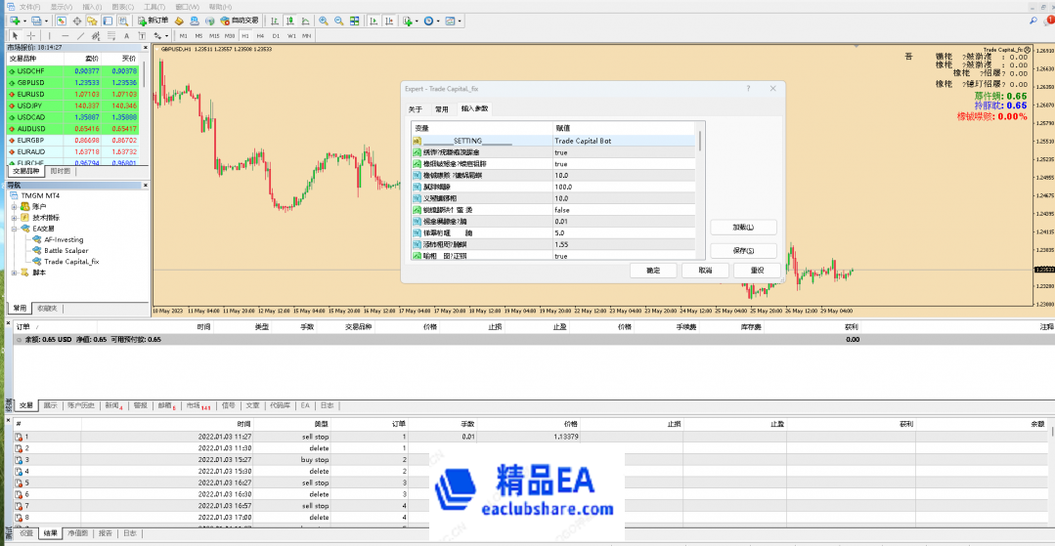1055x546 pixels.
Task: Click the parameter list vertical scrollbar
Action: coord(698,195)
